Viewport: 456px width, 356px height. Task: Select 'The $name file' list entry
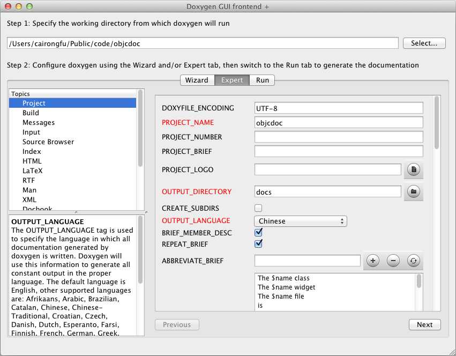pyautogui.click(x=336, y=296)
